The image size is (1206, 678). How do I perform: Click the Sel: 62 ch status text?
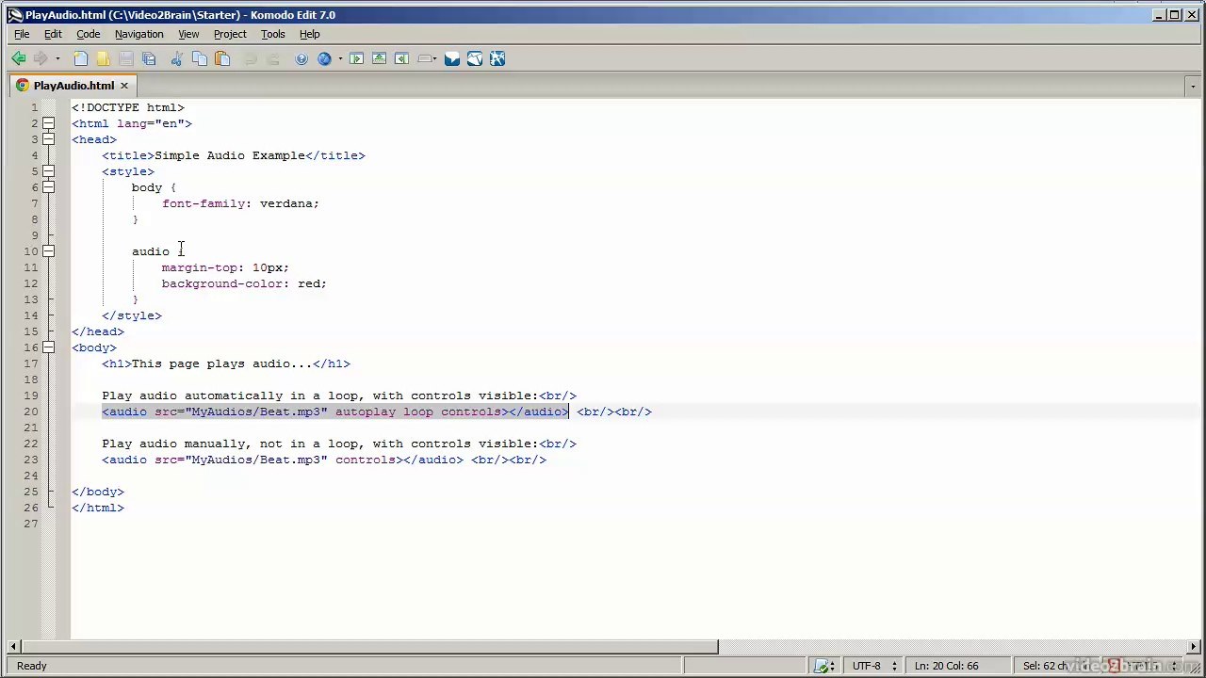click(1045, 666)
